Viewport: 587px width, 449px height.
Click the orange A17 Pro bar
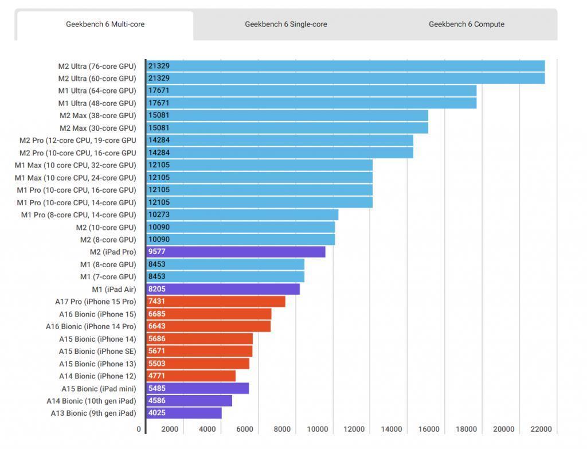(216, 302)
